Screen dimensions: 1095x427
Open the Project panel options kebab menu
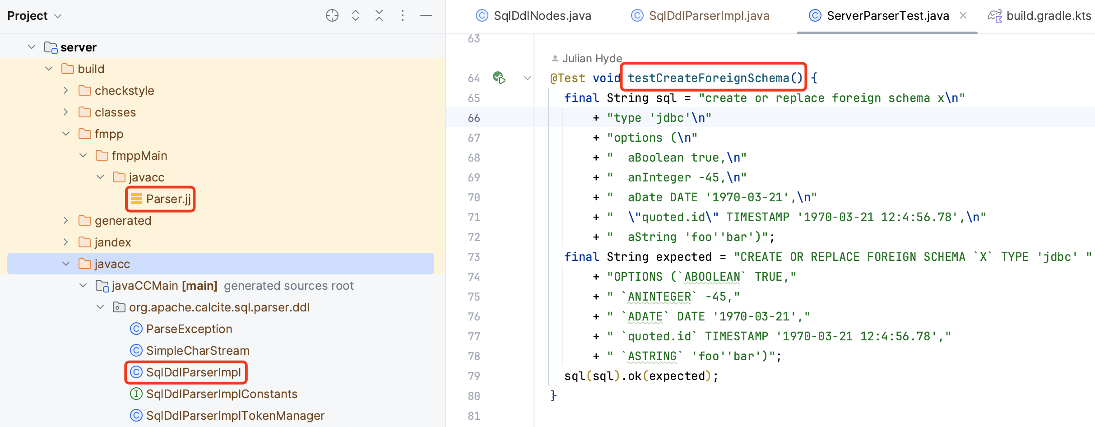(x=402, y=15)
